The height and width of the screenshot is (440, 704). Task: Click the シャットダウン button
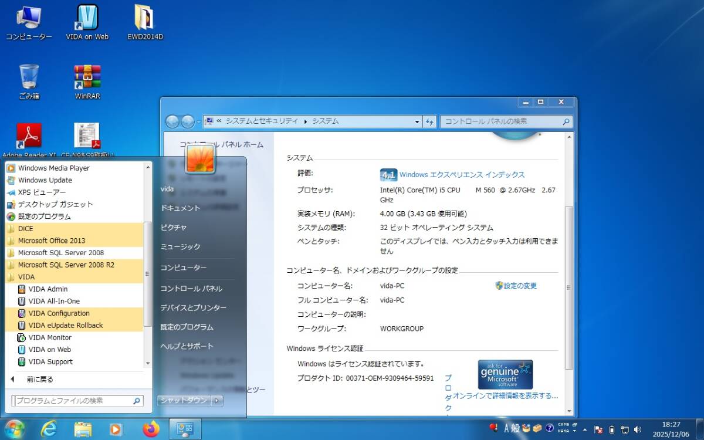(184, 400)
